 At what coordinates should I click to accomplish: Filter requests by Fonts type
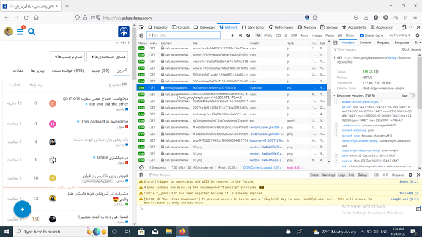[x=304, y=35]
